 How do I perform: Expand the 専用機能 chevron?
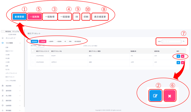20,111
